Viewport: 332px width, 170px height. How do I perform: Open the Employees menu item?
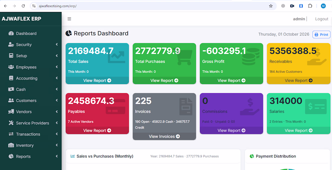click(x=31, y=67)
